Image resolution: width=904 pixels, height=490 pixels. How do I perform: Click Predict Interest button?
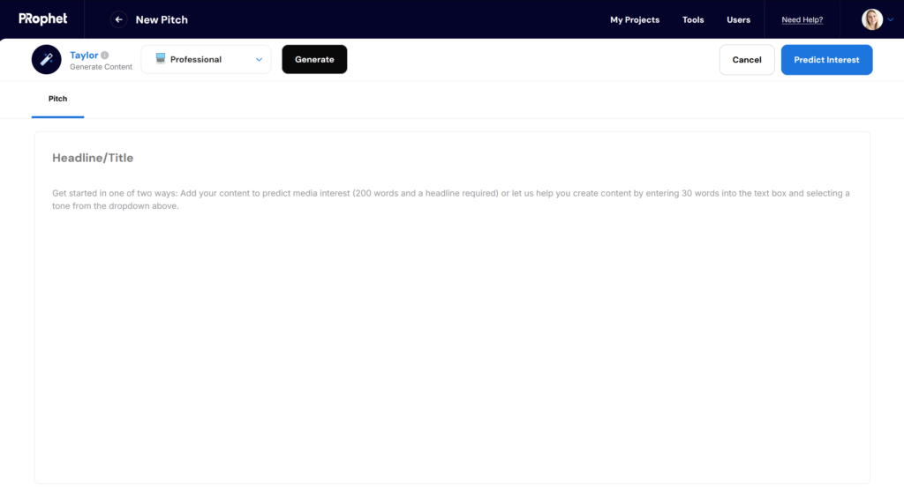[826, 60]
